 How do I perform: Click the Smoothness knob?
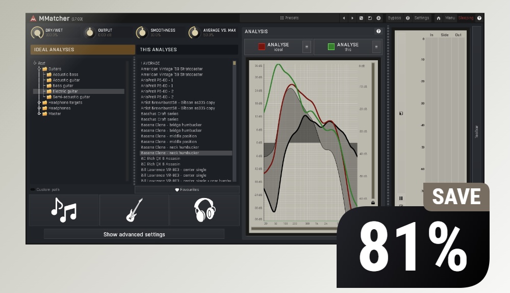coord(142,33)
